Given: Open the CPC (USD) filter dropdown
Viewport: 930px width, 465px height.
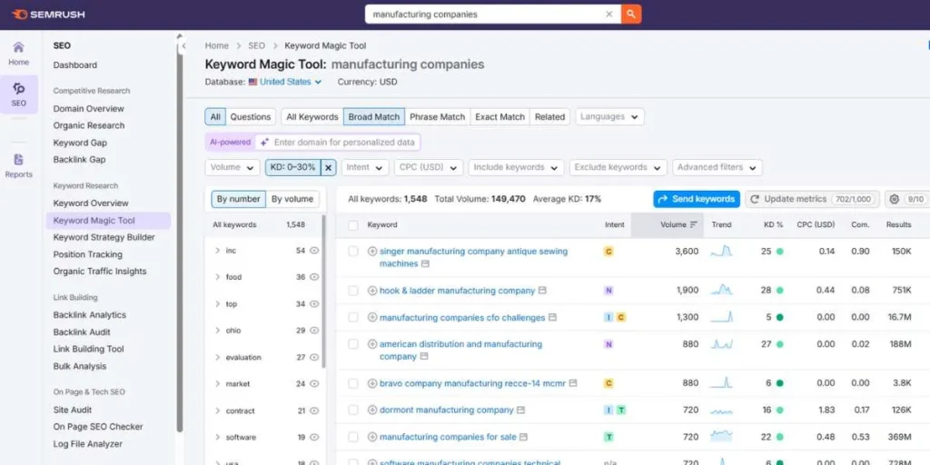Looking at the screenshot, I should click(429, 168).
